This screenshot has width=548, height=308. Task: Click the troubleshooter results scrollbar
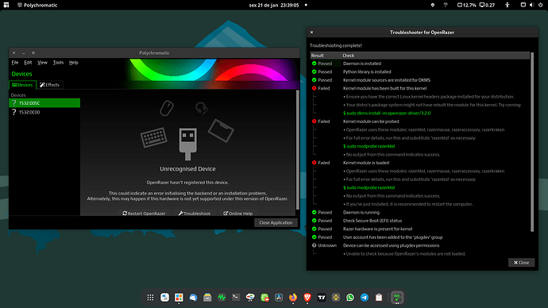click(x=532, y=142)
